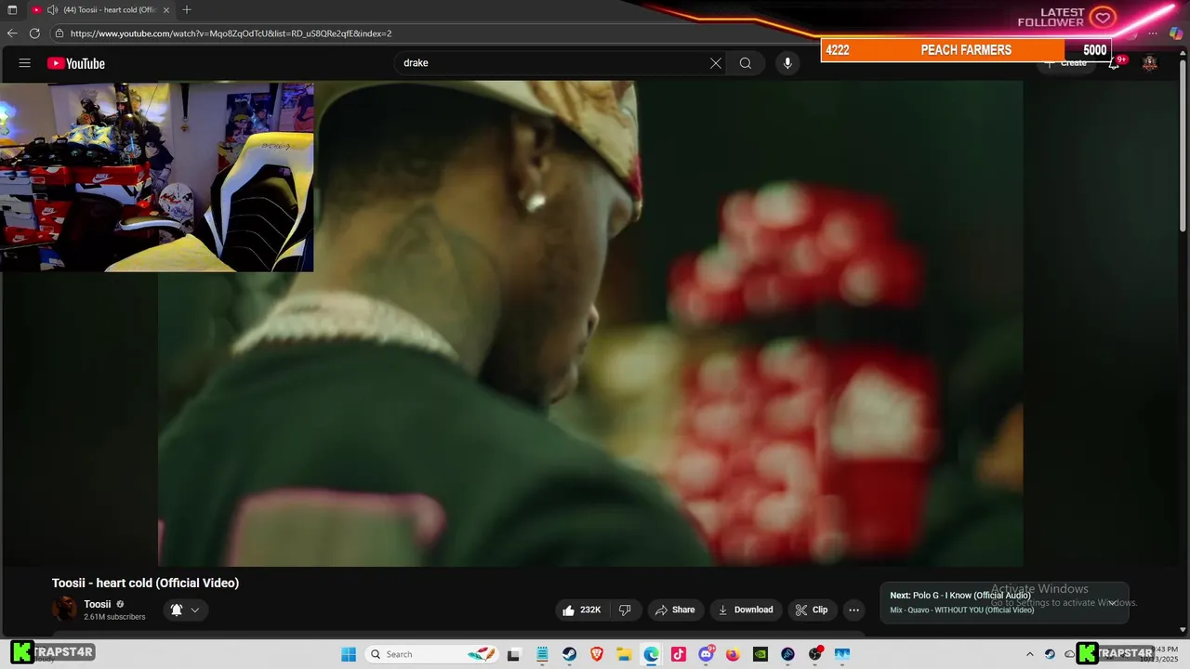Open the YouTube account avatar menu
This screenshot has height=669, width=1190.
point(1150,63)
